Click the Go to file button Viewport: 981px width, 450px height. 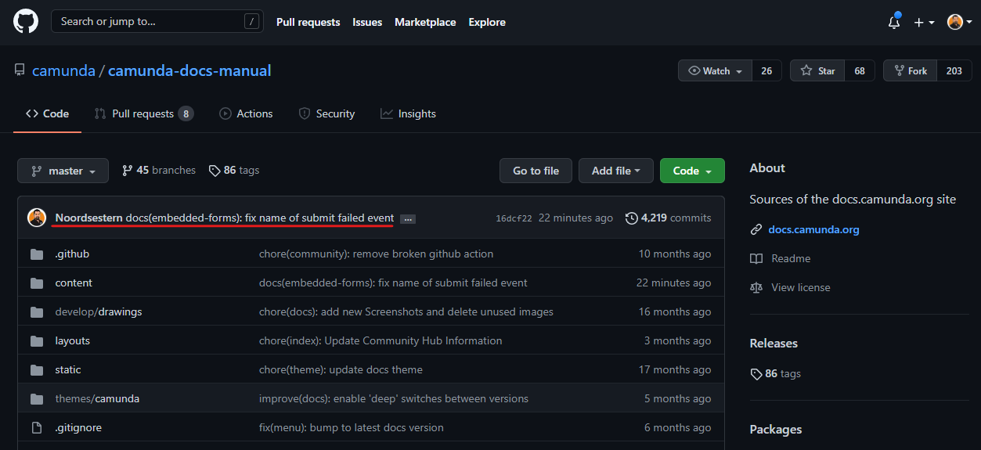coord(536,171)
